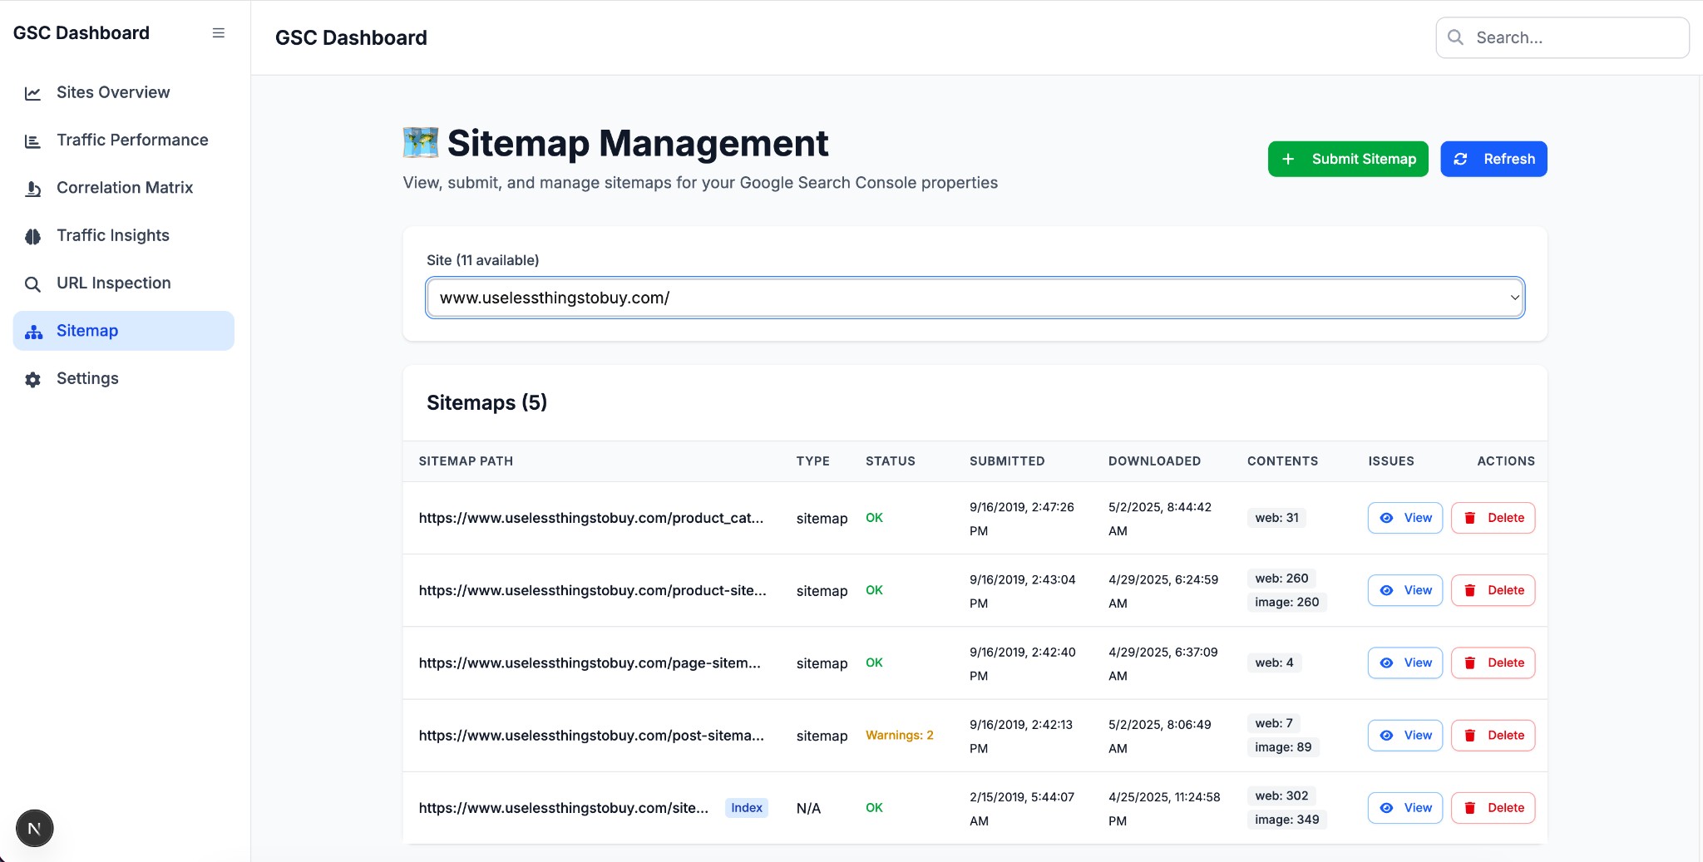Click trash icon for post-sitema sitemap row

tap(1469, 736)
